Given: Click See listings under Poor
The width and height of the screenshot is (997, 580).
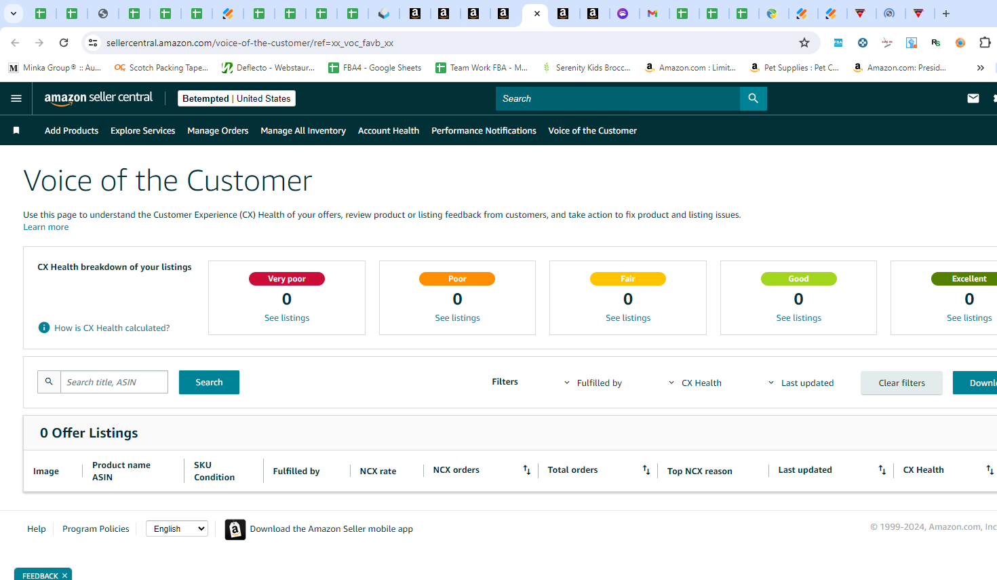Looking at the screenshot, I should tap(457, 317).
